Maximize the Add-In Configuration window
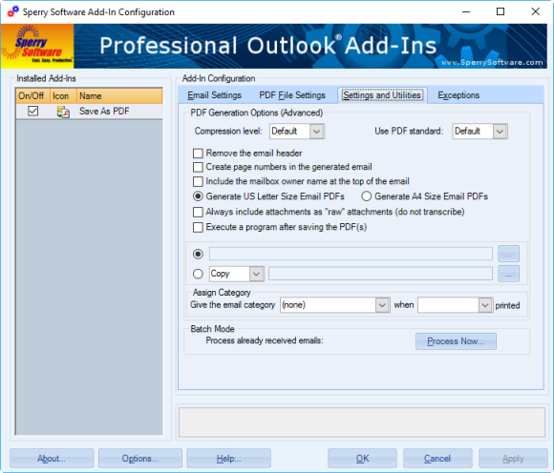 tap(501, 11)
